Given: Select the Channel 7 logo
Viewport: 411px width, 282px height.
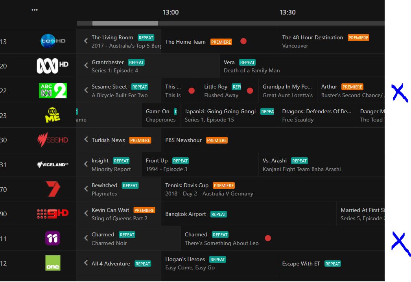Looking at the screenshot, I should coord(53,189).
